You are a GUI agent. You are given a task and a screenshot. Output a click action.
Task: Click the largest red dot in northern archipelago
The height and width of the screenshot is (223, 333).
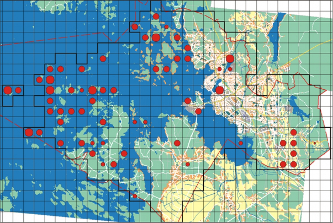click(156, 37)
